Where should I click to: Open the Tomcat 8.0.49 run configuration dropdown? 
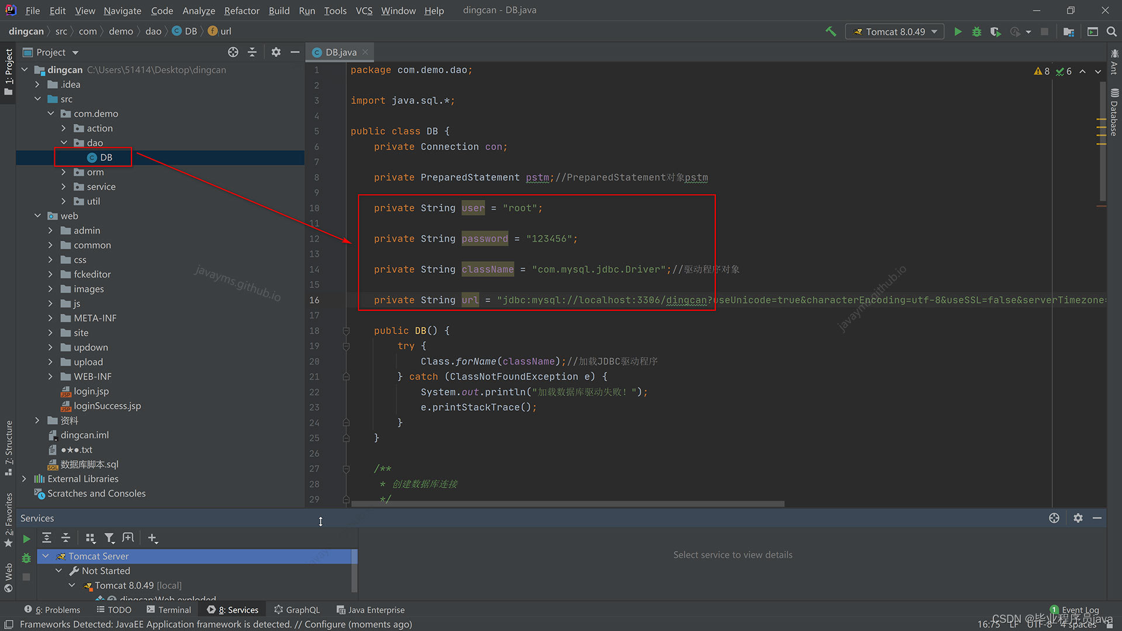[895, 32]
